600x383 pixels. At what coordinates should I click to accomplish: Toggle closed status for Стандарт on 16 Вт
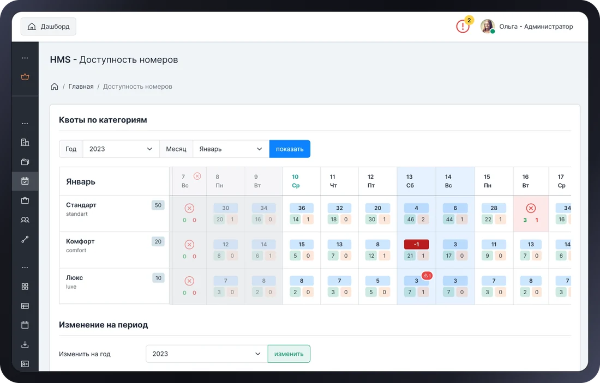click(x=531, y=208)
